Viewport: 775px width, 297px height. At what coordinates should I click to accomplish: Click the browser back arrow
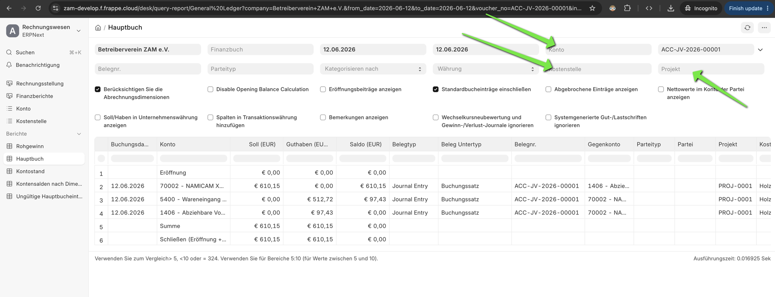click(9, 8)
